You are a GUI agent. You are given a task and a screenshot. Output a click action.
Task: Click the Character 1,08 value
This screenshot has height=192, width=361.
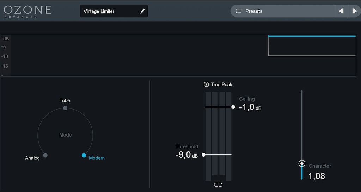pyautogui.click(x=317, y=176)
